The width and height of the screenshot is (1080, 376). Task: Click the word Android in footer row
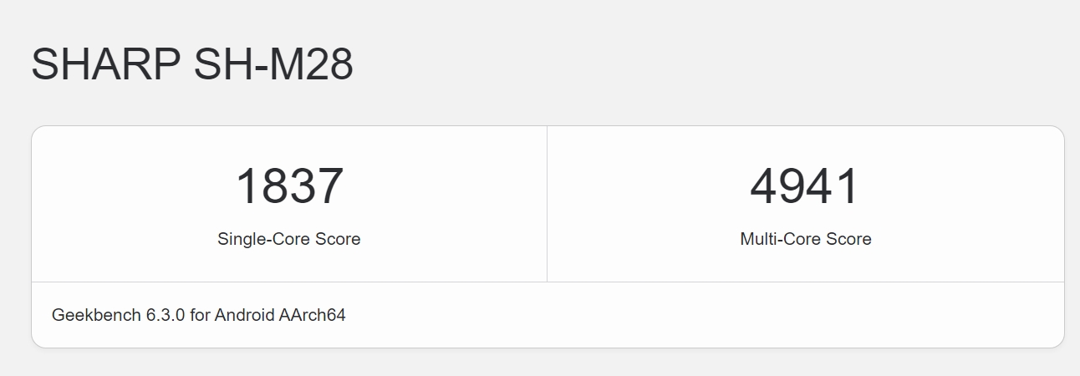point(244,315)
